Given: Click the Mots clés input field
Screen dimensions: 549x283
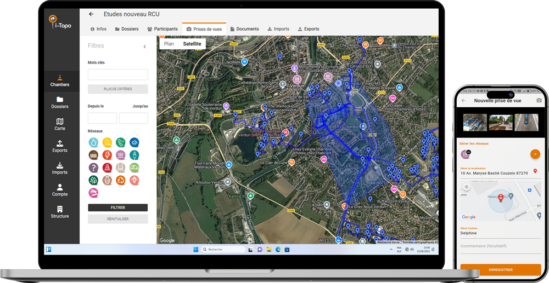Looking at the screenshot, I should pos(117,74).
